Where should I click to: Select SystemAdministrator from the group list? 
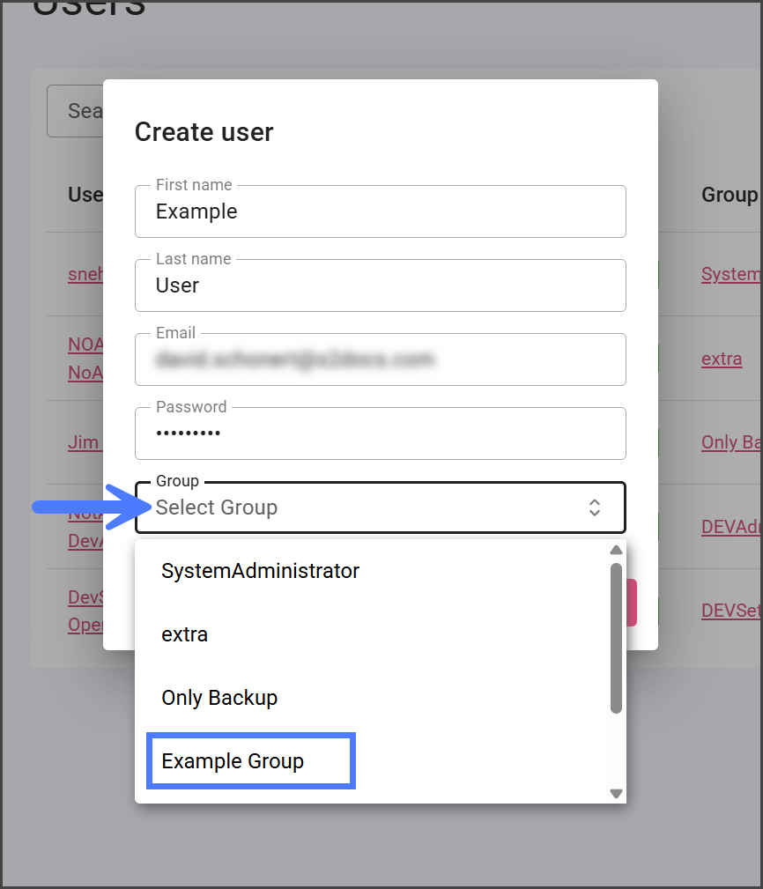click(260, 571)
